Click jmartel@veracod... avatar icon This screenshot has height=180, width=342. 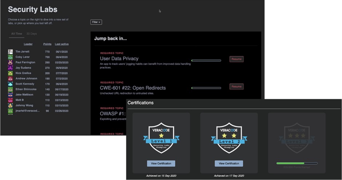pyautogui.click(x=10, y=111)
